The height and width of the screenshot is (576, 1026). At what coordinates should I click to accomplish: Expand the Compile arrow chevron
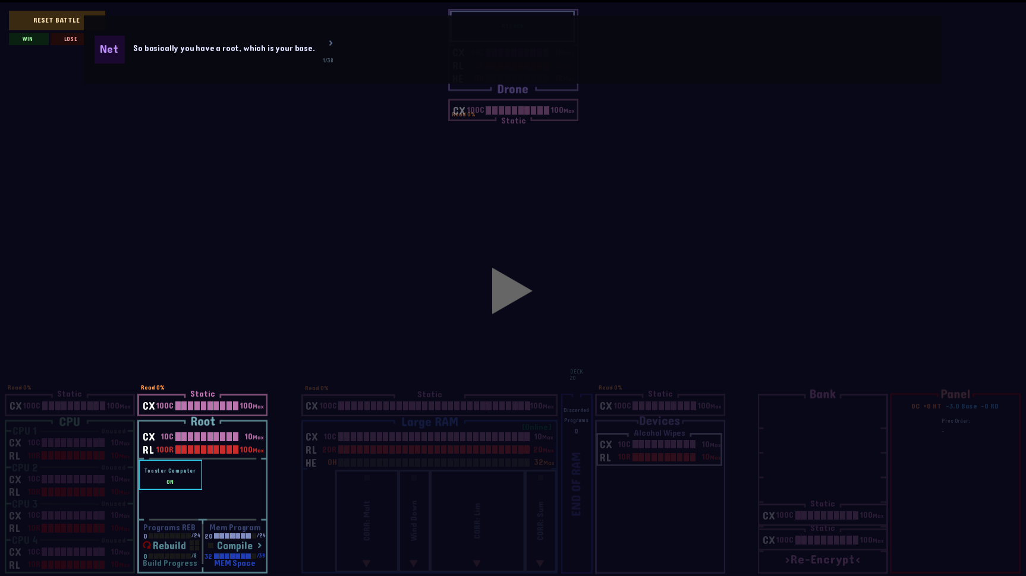point(260,545)
